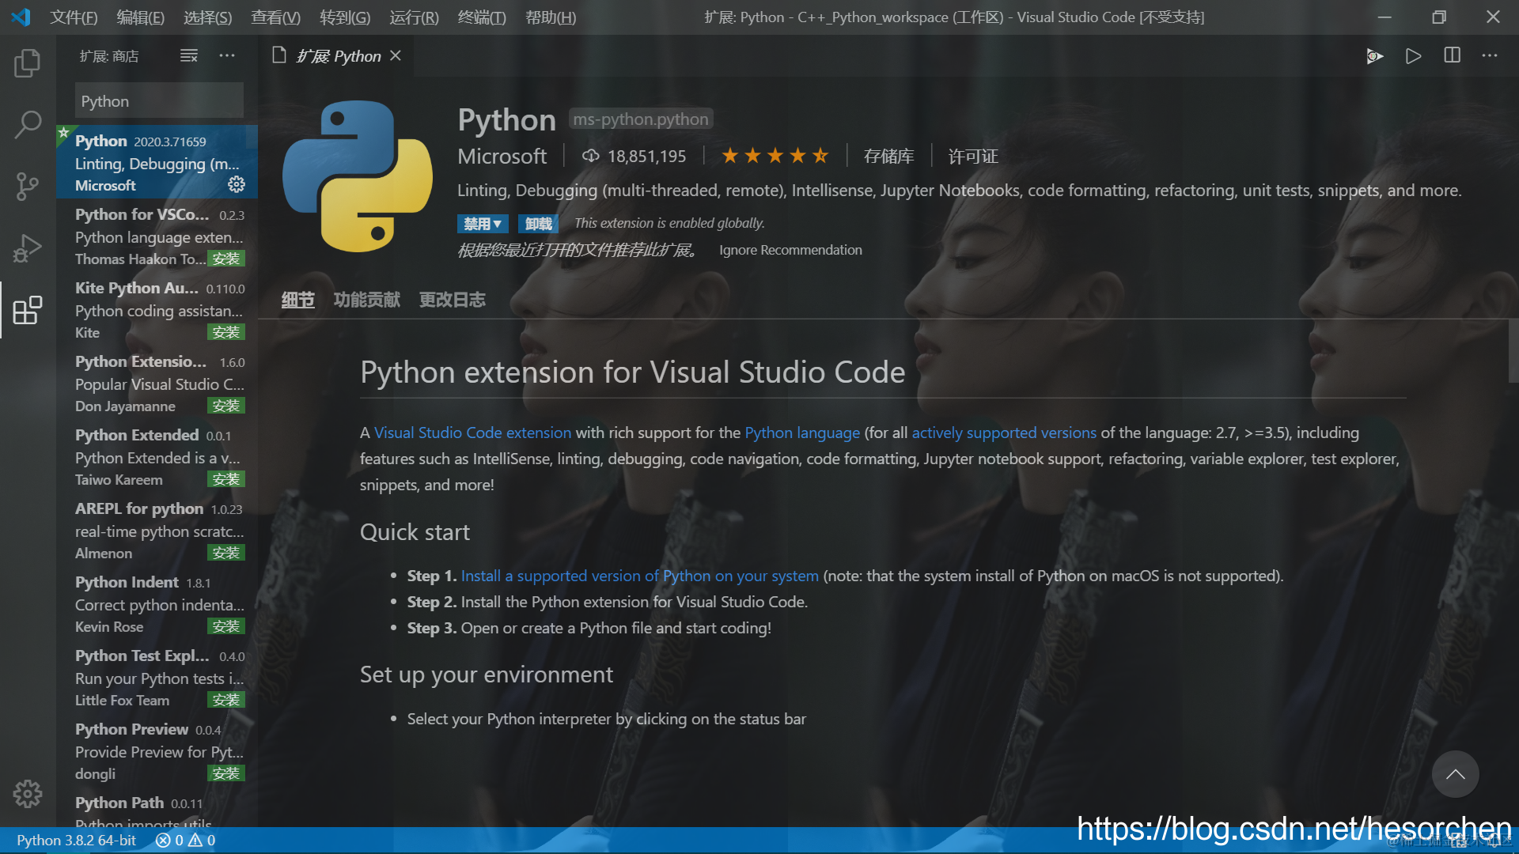Click the extension search box containing Python
1519x854 pixels.
coord(159,101)
